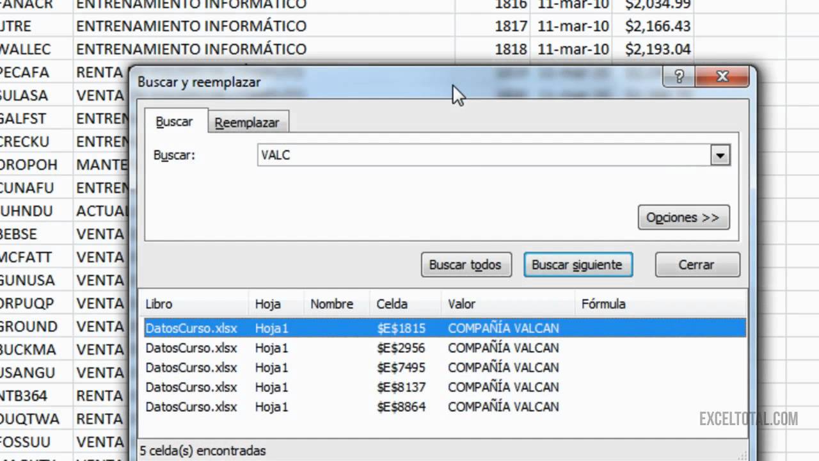
Task: Click the Buscar todos button
Action: click(466, 264)
